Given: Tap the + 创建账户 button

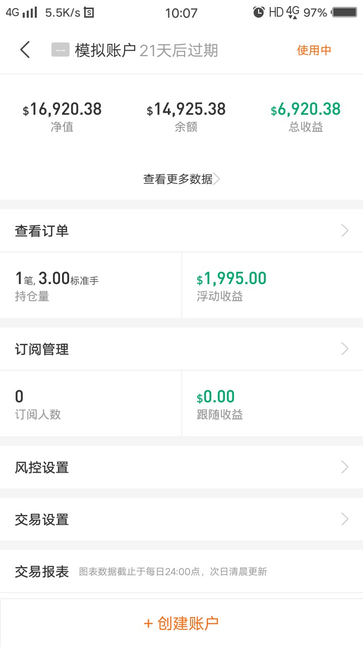Looking at the screenshot, I should point(181,623).
